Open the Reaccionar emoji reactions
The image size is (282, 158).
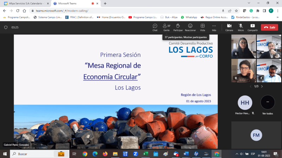[190, 27]
